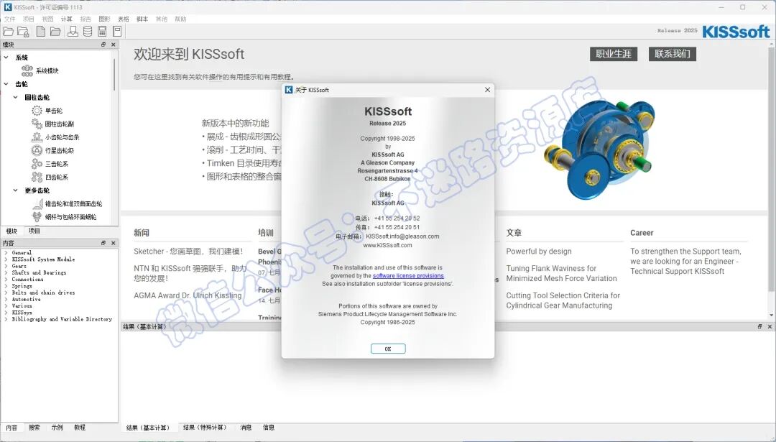This screenshot has height=442, width=776.
Task: Expand the Automotive node in 内容 tree
Action: point(6,300)
